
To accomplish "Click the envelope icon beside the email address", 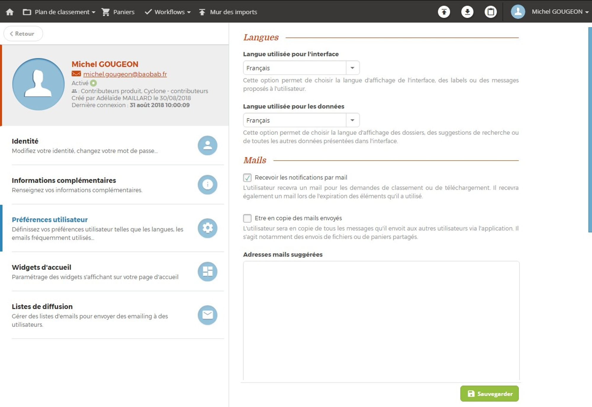I will (76, 74).
